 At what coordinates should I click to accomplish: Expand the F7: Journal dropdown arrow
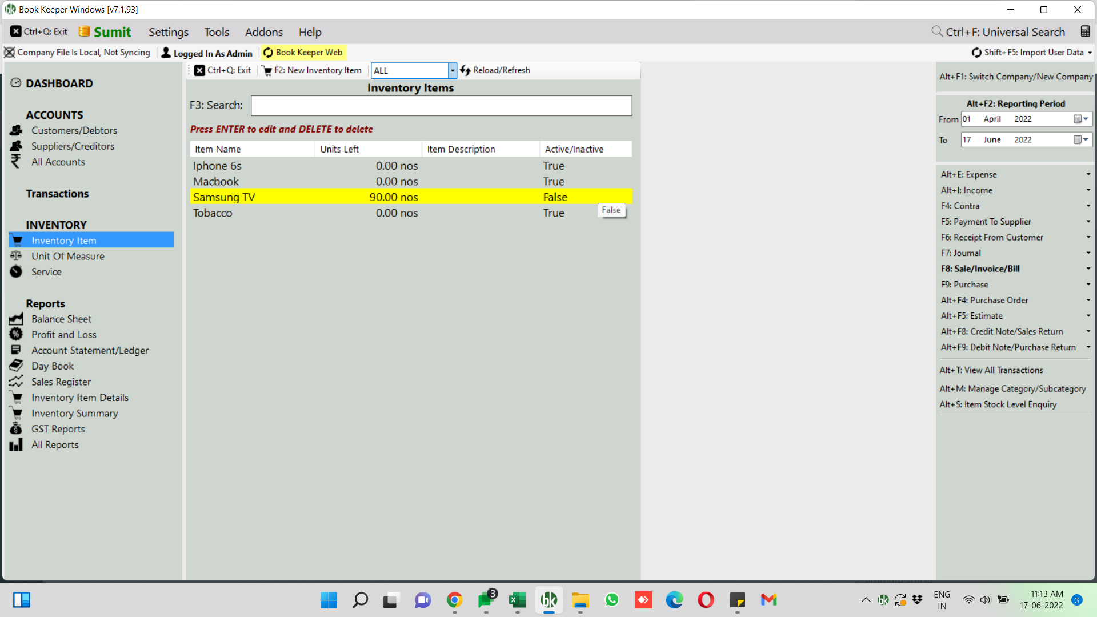click(1088, 253)
